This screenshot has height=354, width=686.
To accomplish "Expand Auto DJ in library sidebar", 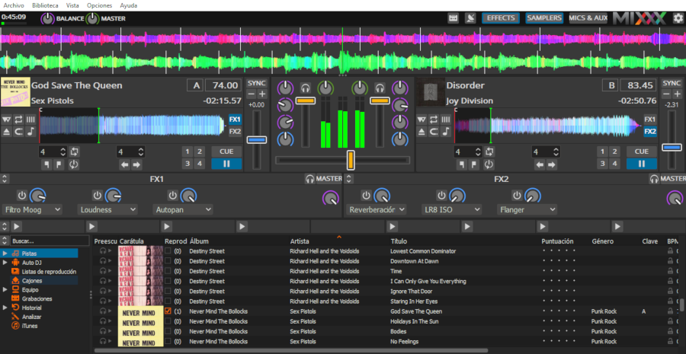I will [5, 263].
